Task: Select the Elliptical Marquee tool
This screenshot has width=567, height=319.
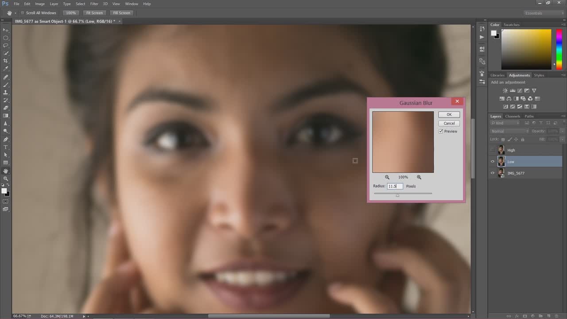Action: coord(6,38)
